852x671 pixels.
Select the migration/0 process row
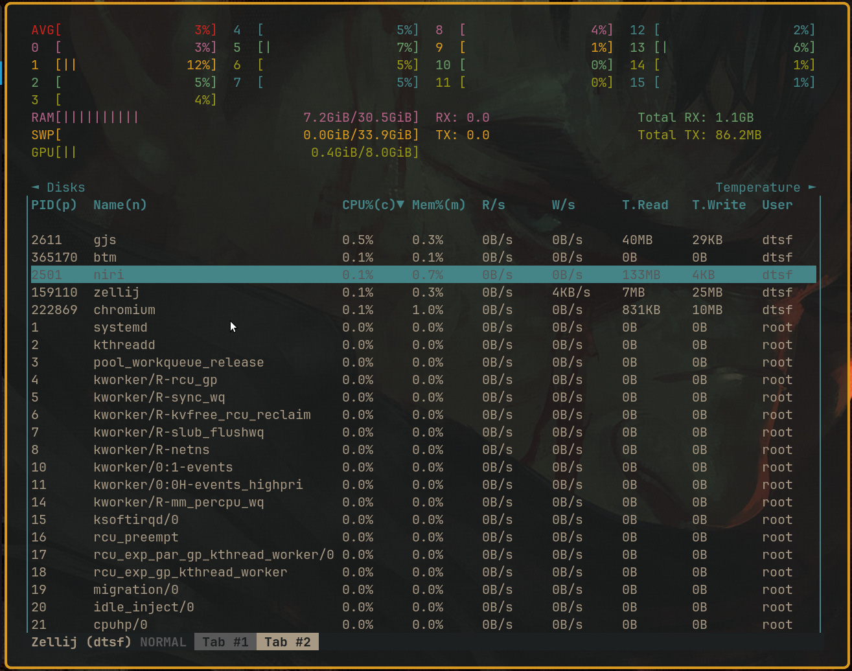point(424,590)
